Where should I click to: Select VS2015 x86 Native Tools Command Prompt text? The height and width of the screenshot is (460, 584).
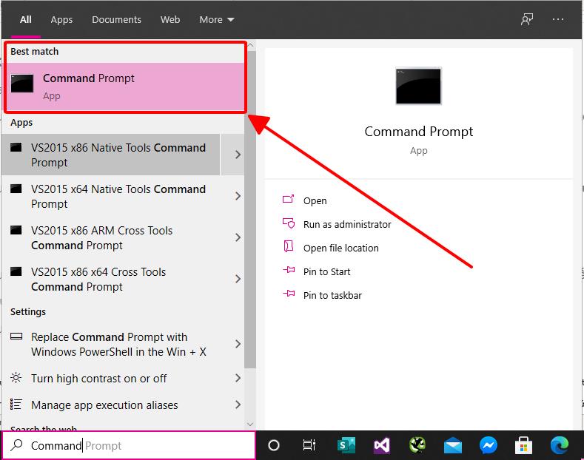tap(118, 155)
